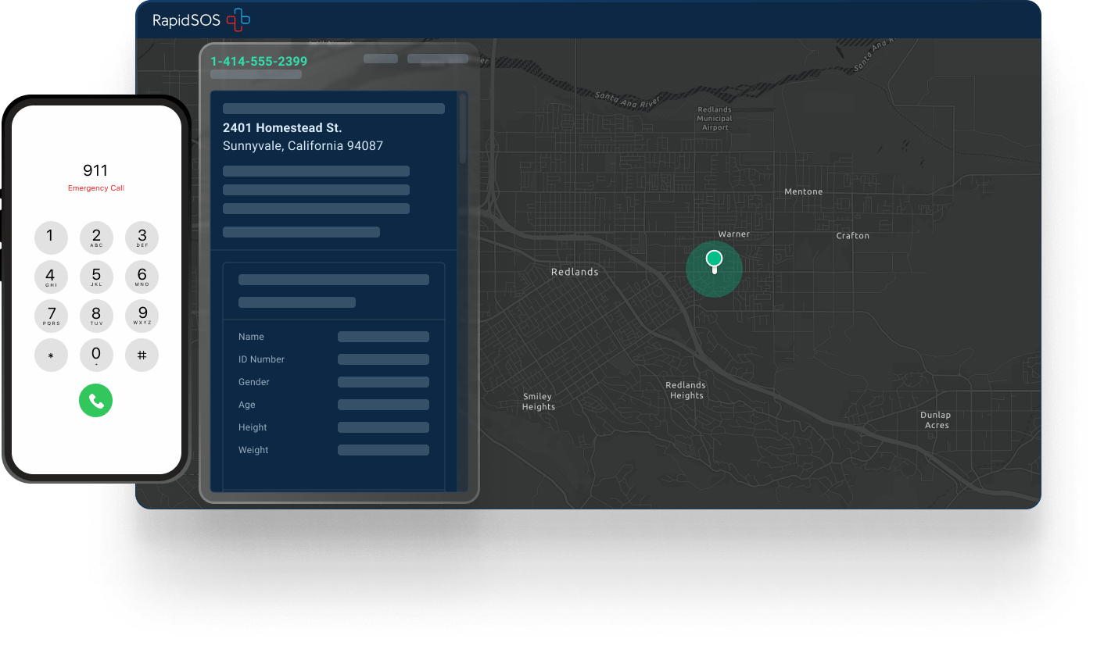Click the Name field value bar
Screen dimensions: 1104x650
coord(383,336)
